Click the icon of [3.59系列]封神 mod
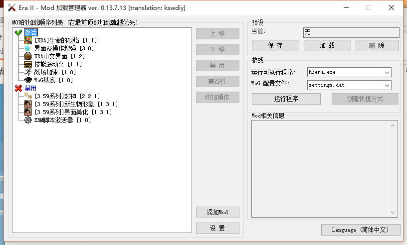 (x=28, y=96)
